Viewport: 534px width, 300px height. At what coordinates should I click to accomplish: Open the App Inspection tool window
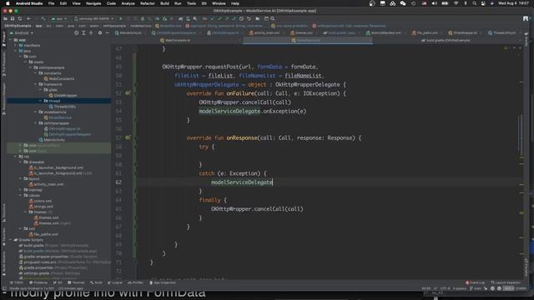pos(163,282)
